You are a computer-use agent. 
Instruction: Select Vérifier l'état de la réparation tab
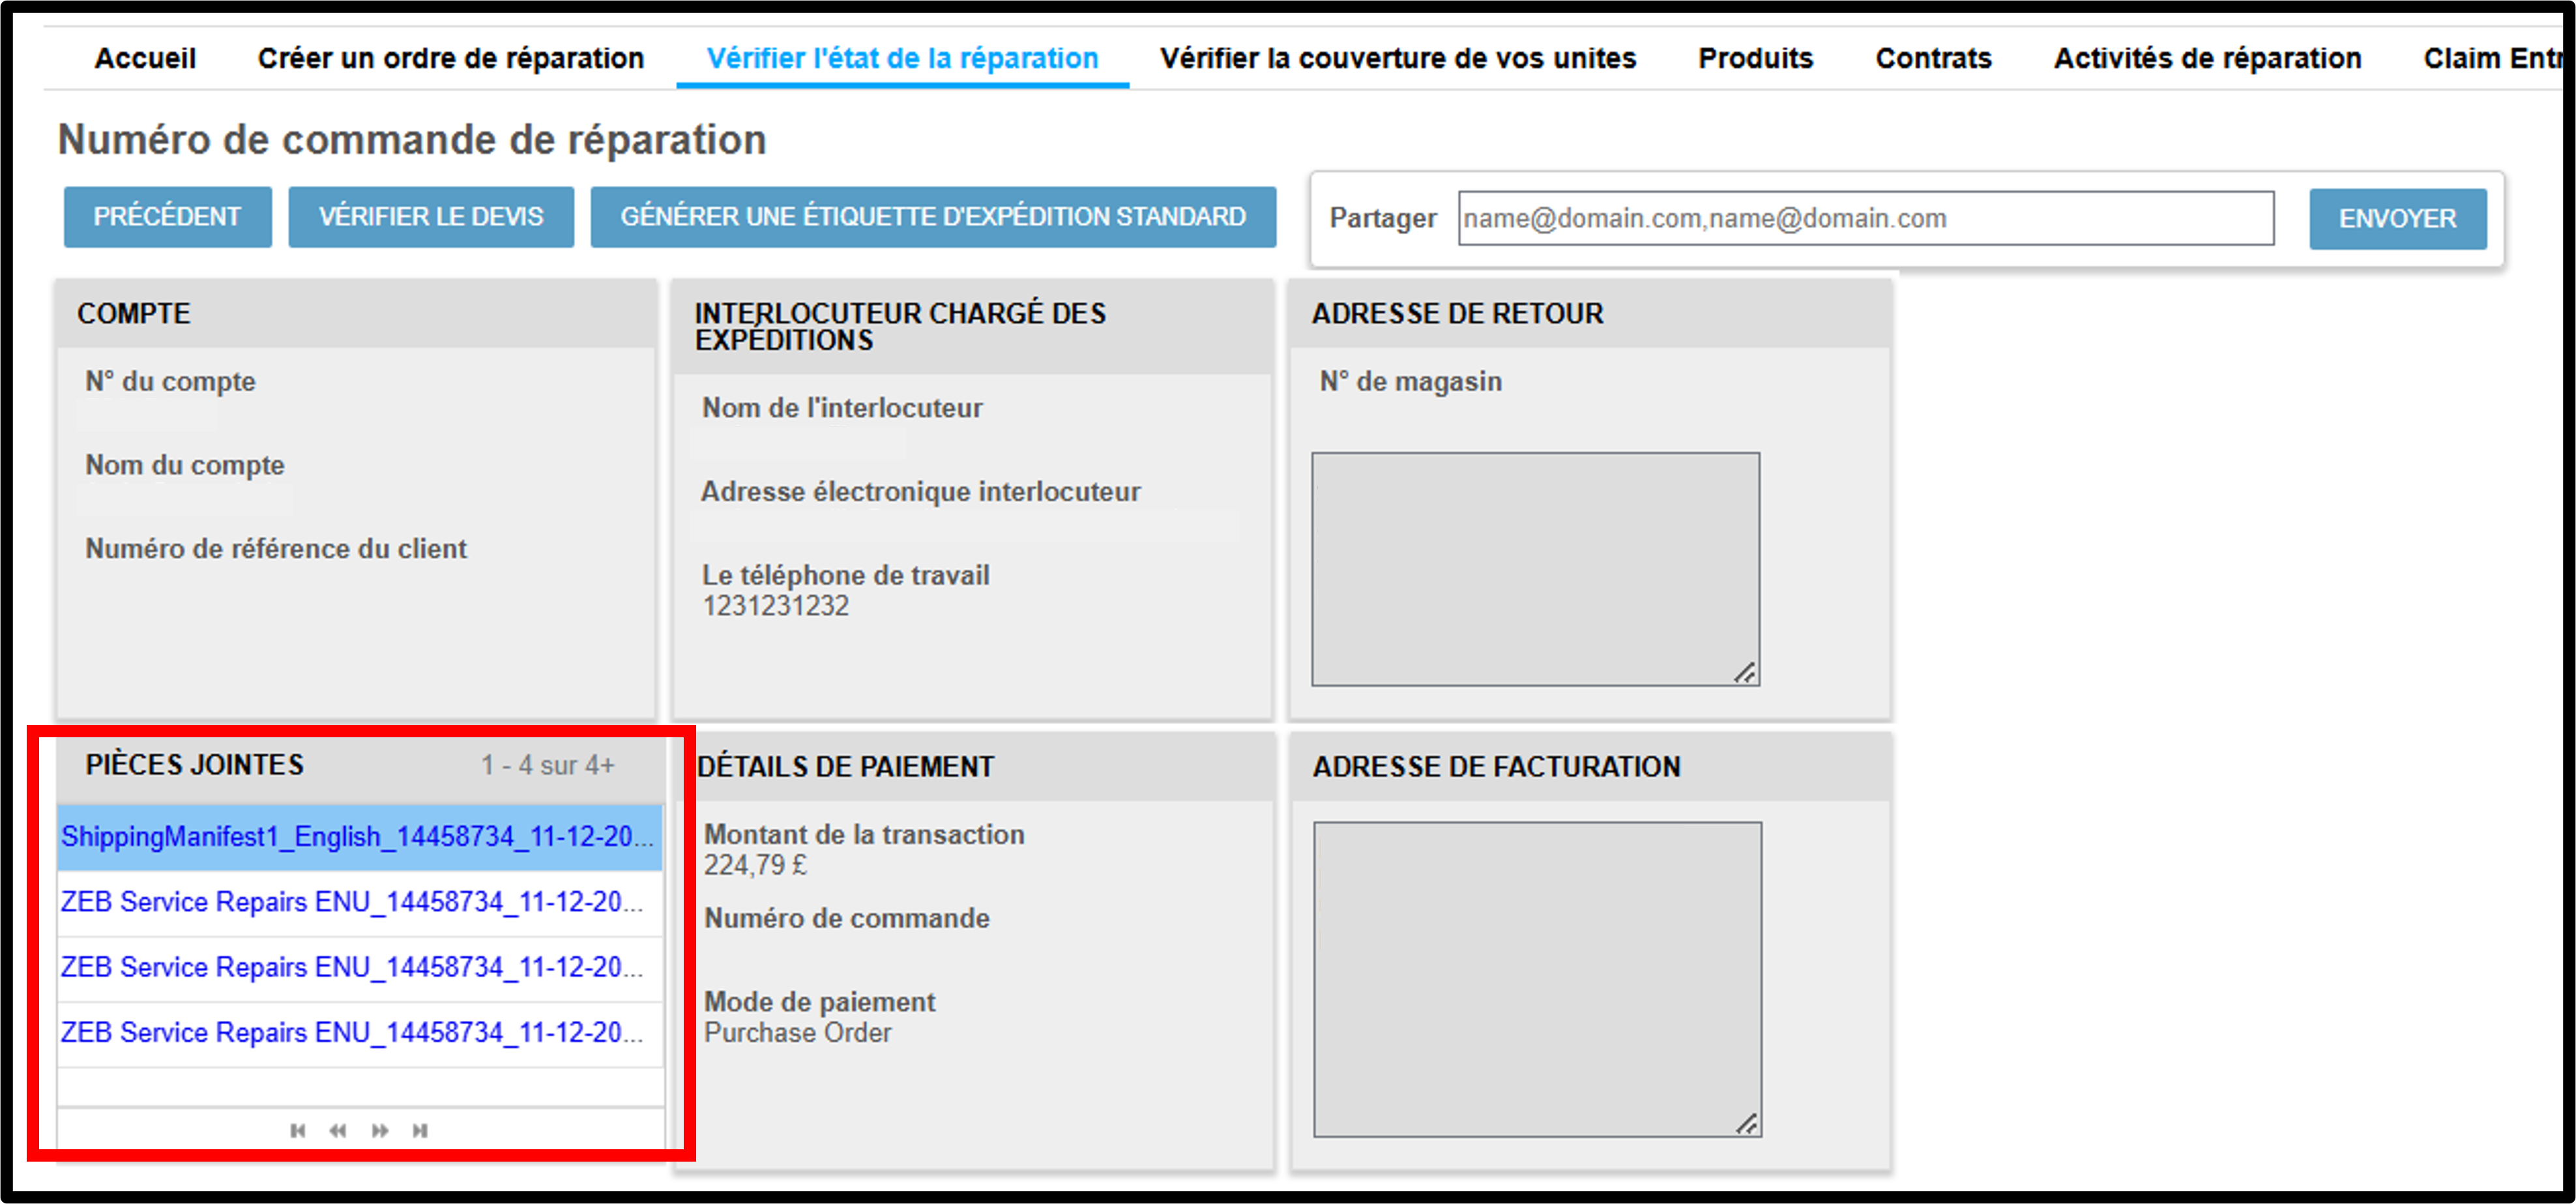(x=902, y=58)
